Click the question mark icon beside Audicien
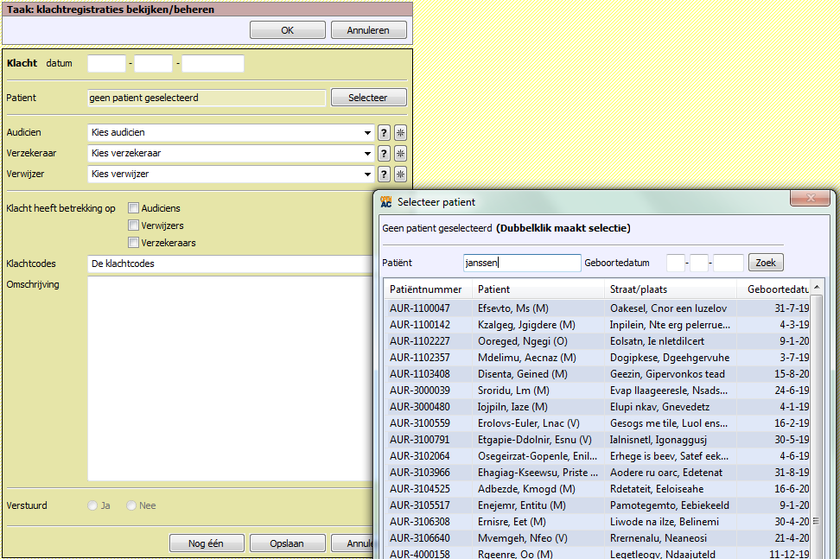Image resolution: width=840 pixels, height=559 pixels. point(385,133)
